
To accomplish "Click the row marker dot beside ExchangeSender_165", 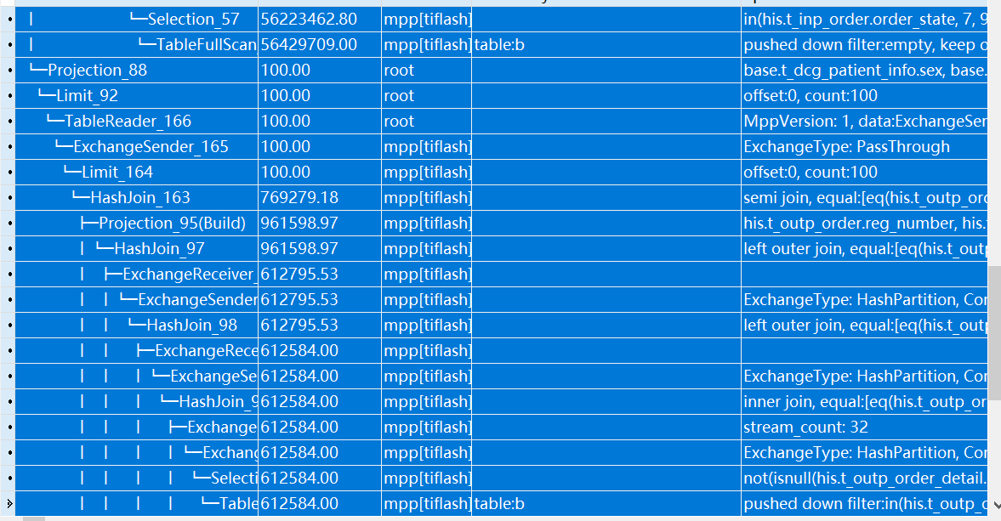I will point(8,146).
